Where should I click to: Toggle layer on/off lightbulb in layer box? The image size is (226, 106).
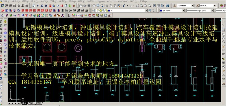click(98, 10)
